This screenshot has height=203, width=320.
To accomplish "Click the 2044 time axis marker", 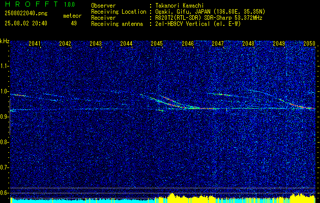I will click(126, 44).
